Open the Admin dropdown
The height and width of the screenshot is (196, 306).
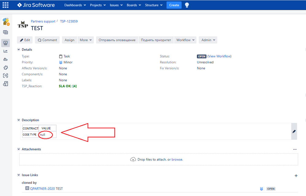coord(208,40)
